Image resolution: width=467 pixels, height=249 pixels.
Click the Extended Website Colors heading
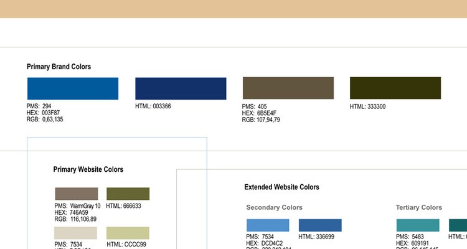click(281, 187)
